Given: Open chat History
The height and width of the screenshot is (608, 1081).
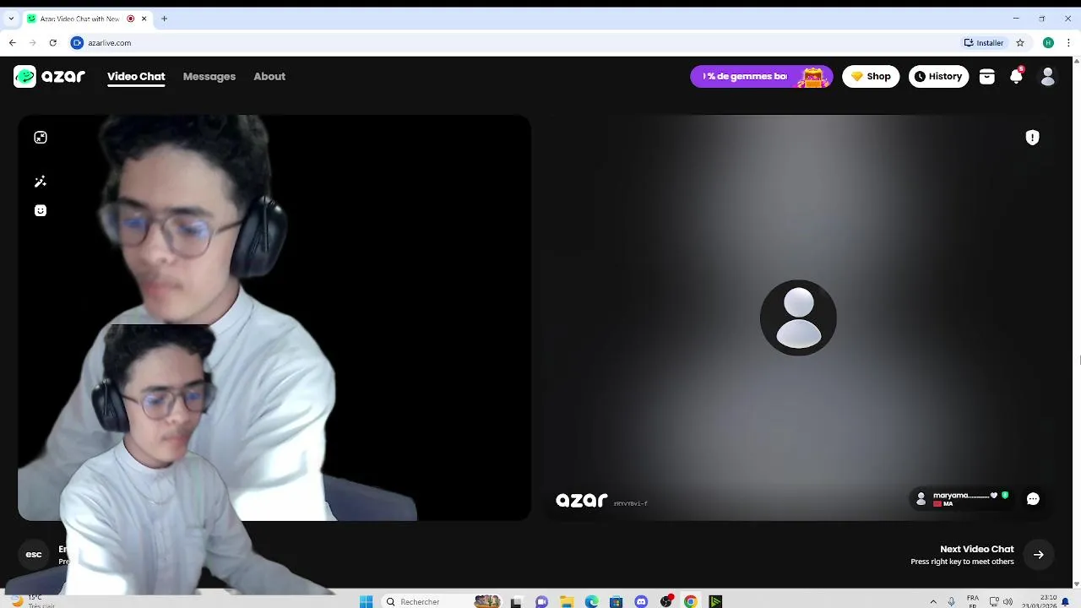Looking at the screenshot, I should pyautogui.click(x=938, y=77).
